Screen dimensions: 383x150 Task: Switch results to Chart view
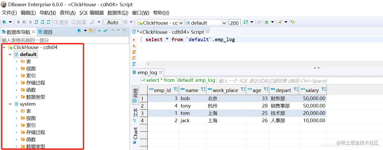(x=135, y=135)
